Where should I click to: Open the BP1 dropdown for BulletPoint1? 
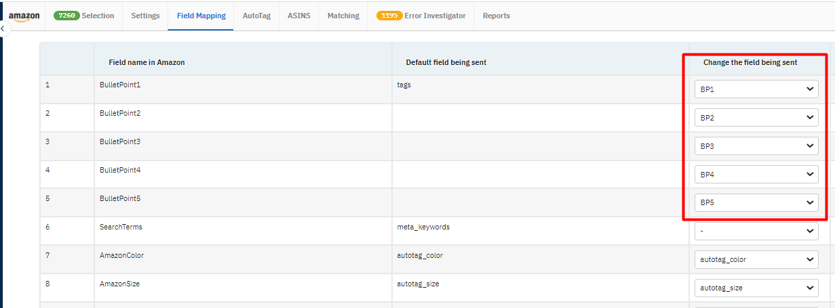756,89
